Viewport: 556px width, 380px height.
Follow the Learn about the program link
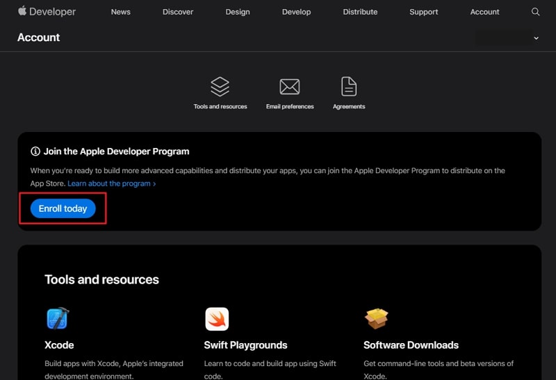pos(112,183)
